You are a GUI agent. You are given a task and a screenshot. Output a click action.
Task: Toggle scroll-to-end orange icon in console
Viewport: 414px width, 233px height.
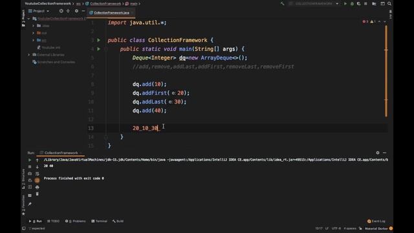38,180
